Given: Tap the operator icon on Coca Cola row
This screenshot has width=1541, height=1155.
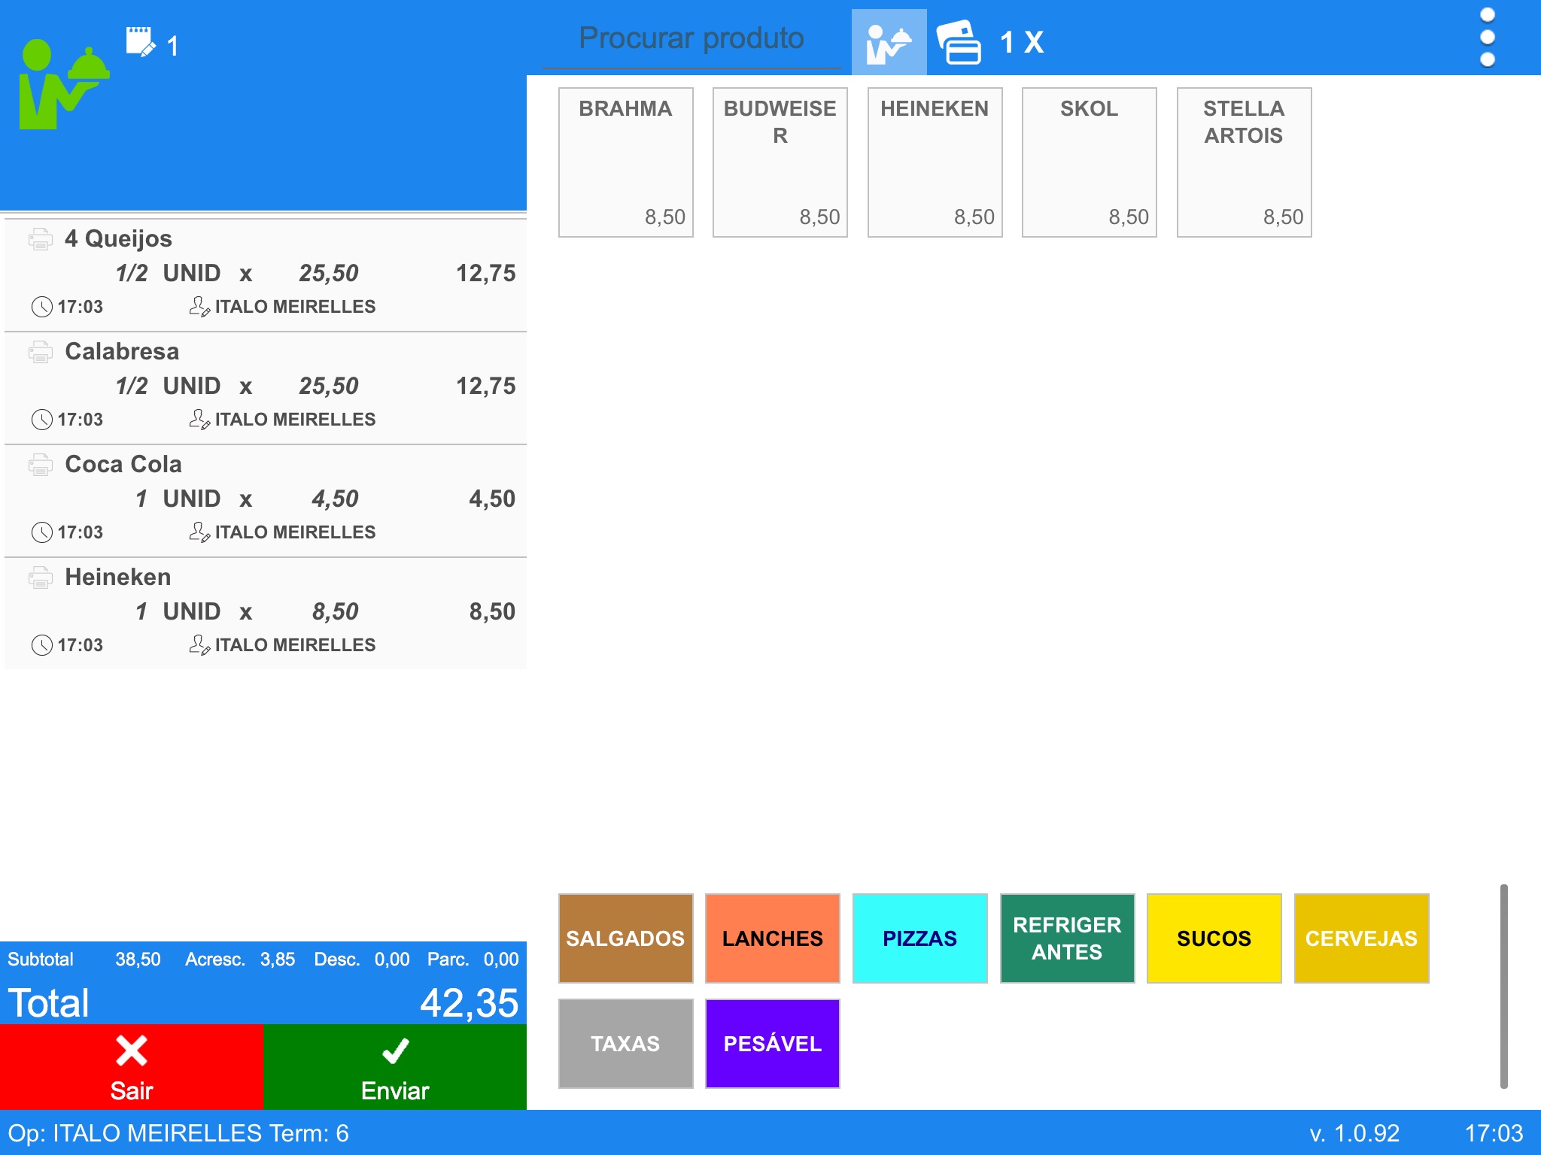Looking at the screenshot, I should coord(199,532).
